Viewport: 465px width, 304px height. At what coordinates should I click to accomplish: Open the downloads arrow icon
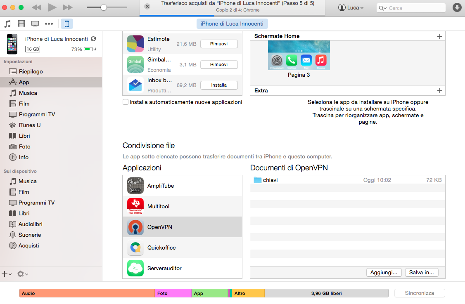(457, 8)
